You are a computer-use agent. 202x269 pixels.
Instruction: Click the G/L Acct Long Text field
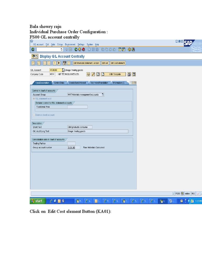[x=98, y=131]
